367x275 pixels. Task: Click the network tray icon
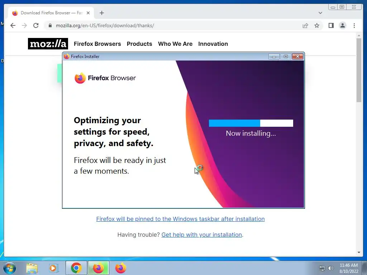[322, 268]
